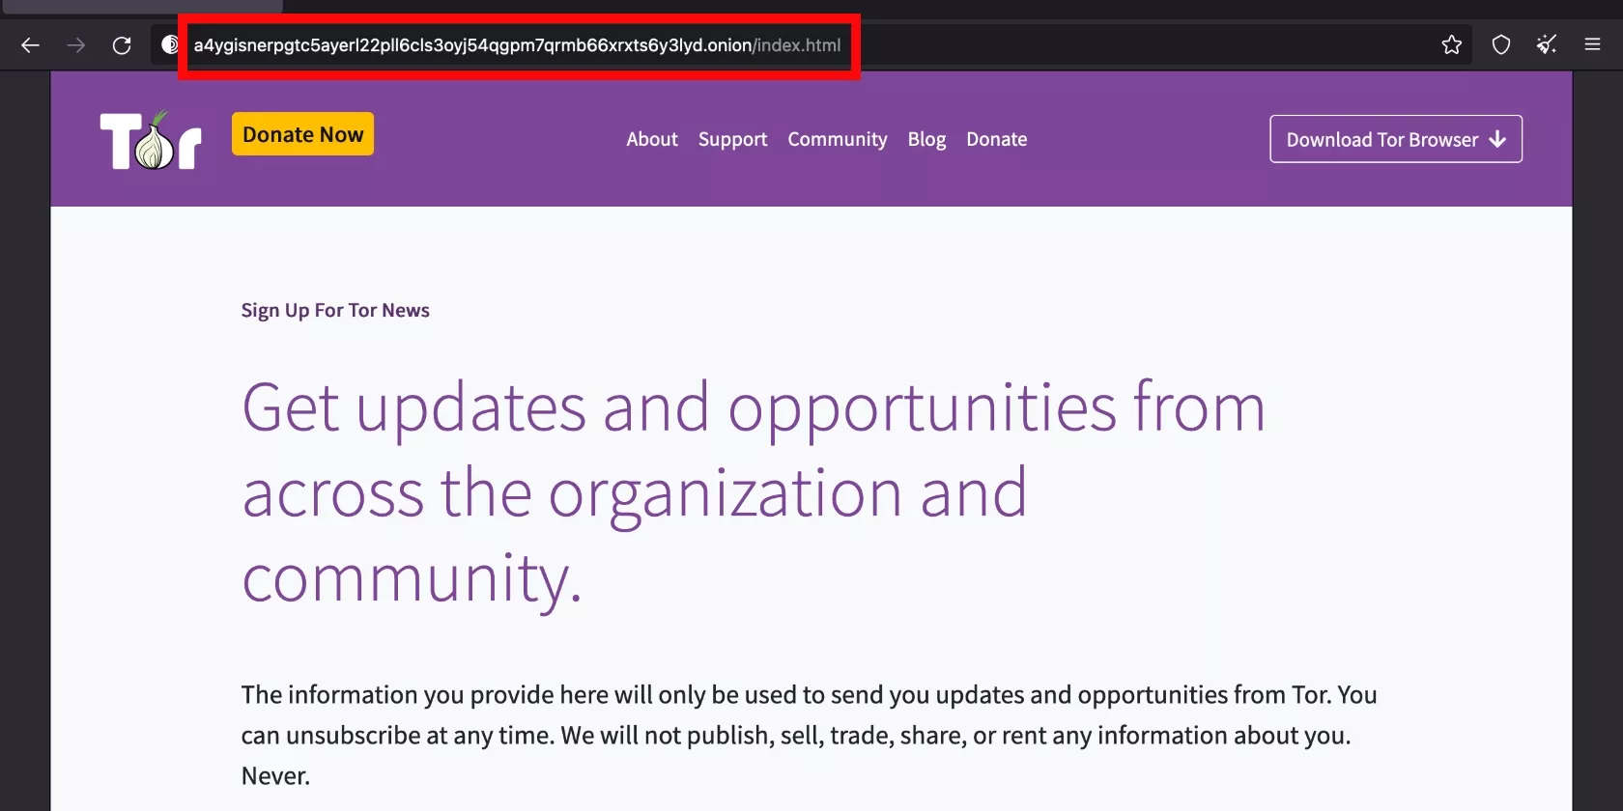Reload the current onion page
Viewport: 1623px width, 811px height.
(x=122, y=45)
